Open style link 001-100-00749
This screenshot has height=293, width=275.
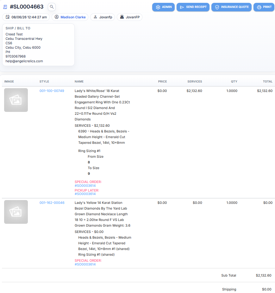point(52,91)
